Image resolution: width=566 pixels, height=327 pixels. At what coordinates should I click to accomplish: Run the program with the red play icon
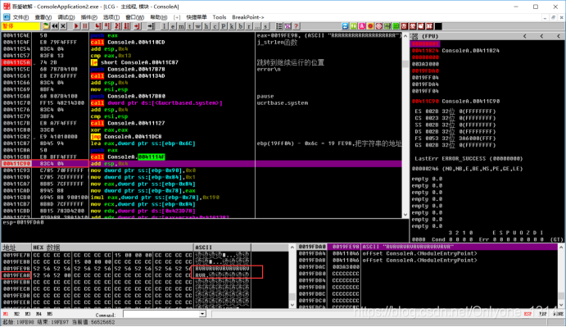coord(76,26)
